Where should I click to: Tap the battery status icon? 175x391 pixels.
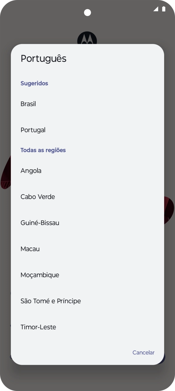pos(164,9)
